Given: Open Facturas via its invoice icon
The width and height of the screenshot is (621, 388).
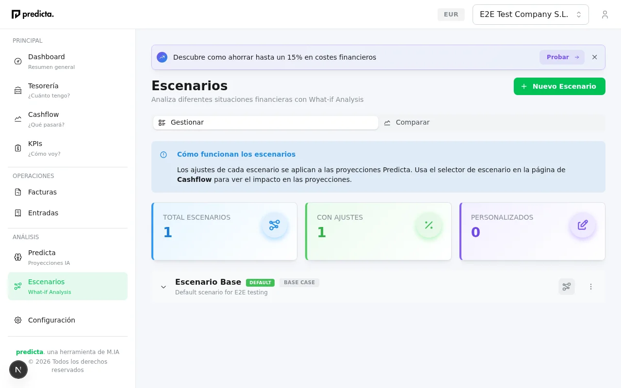Looking at the screenshot, I should click(18, 192).
